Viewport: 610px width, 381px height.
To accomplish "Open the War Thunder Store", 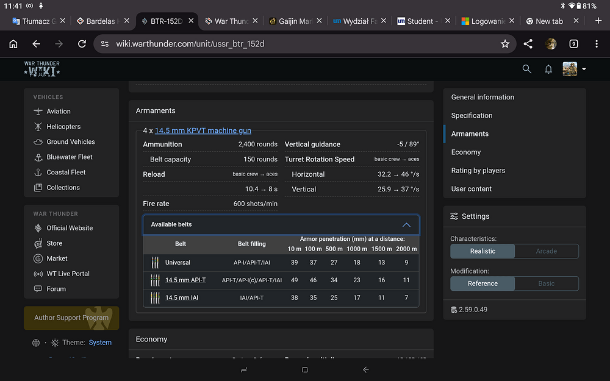I will pos(48,243).
